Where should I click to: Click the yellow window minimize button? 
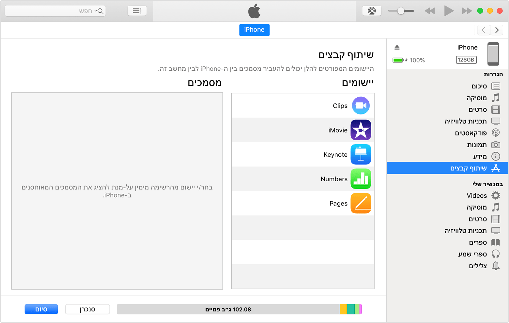490,11
